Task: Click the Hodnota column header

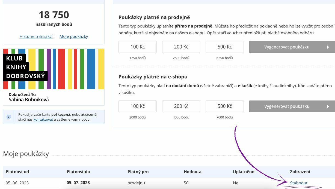Action: tap(192, 172)
